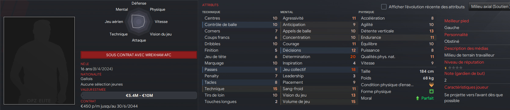
Task: Click the 'Vision du jeu' radar label
Action: (161, 34)
